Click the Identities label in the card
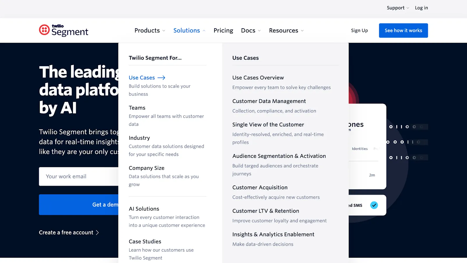The width and height of the screenshot is (467, 263). 360,149
